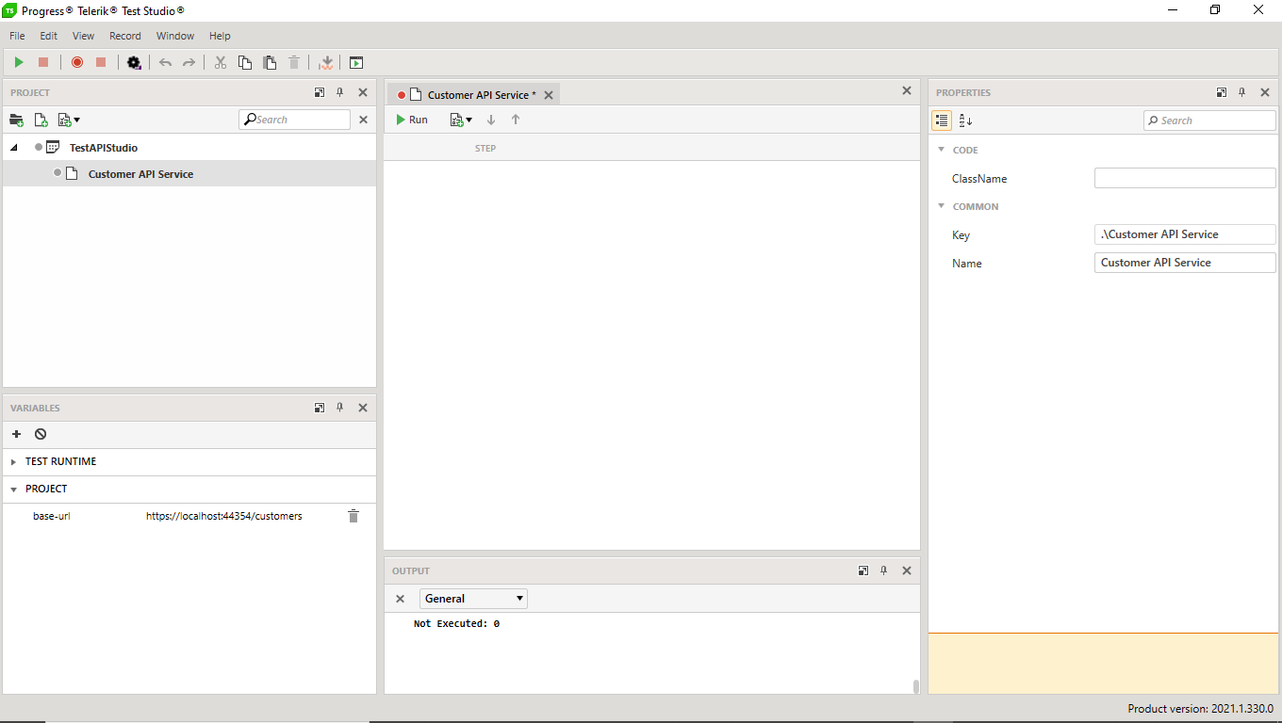Float the Project panel window

point(320,92)
